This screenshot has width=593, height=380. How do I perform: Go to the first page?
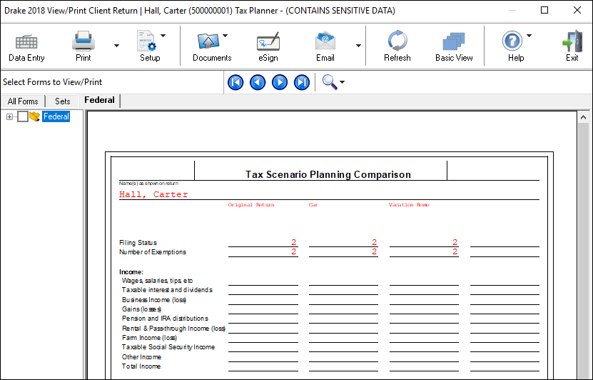click(x=235, y=82)
